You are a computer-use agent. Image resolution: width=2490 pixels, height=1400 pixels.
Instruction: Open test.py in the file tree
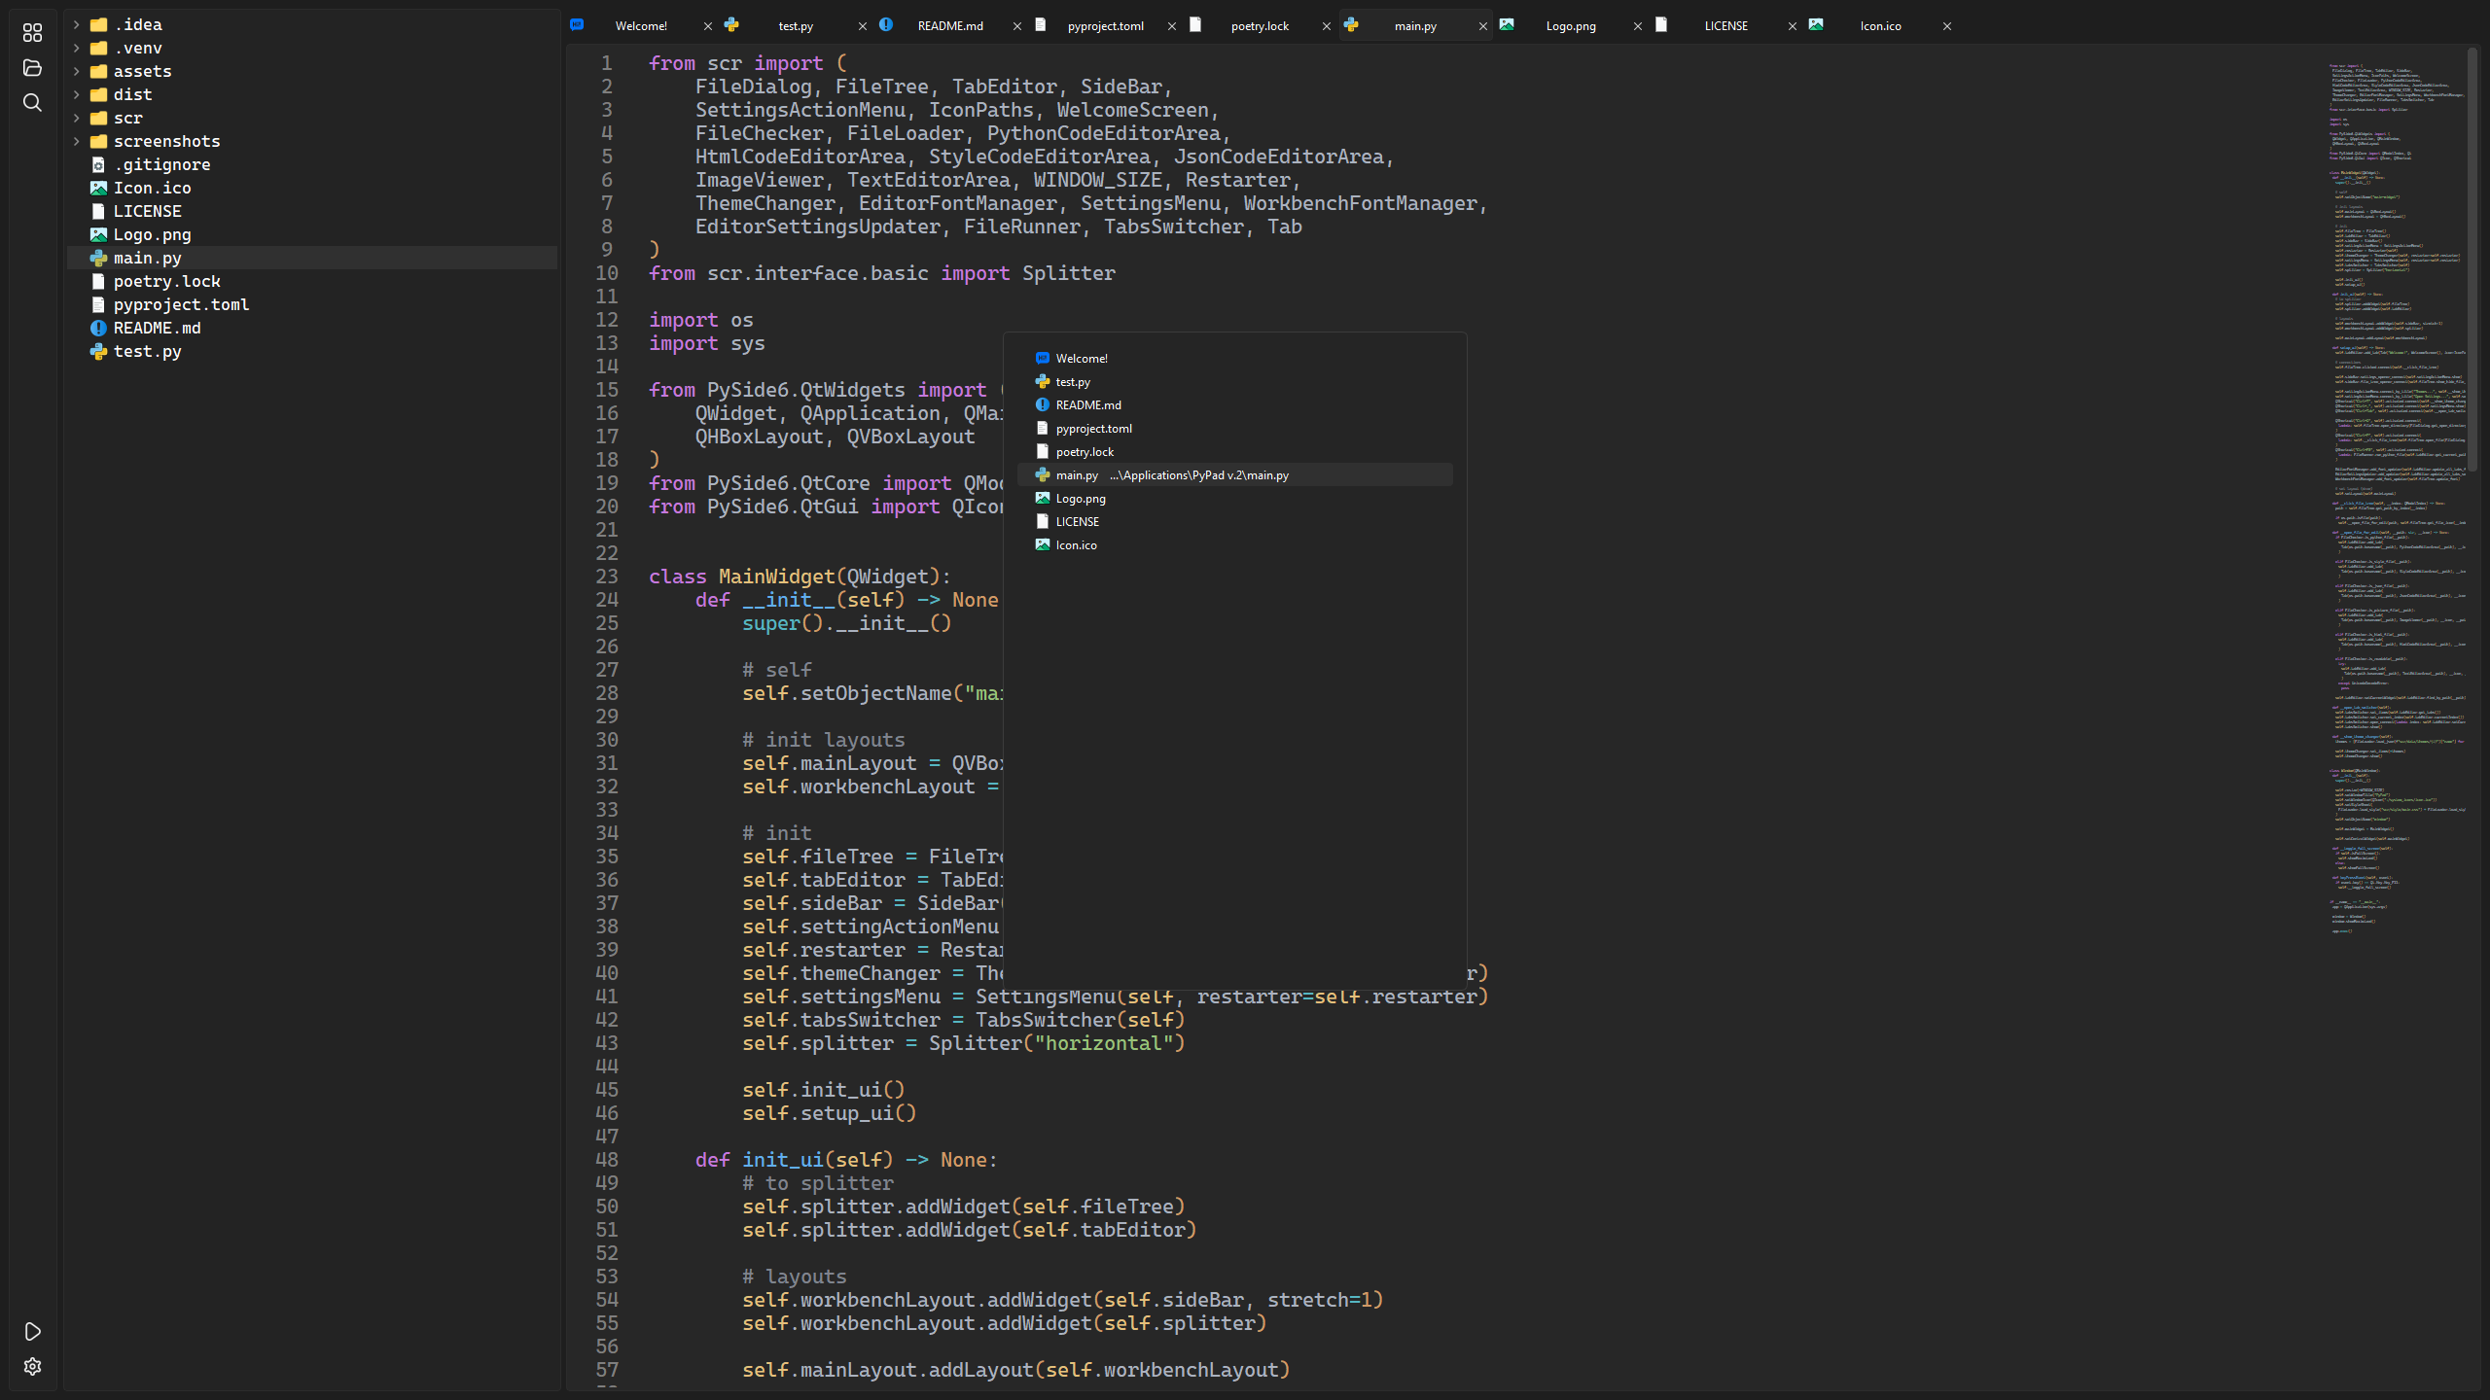tap(147, 351)
